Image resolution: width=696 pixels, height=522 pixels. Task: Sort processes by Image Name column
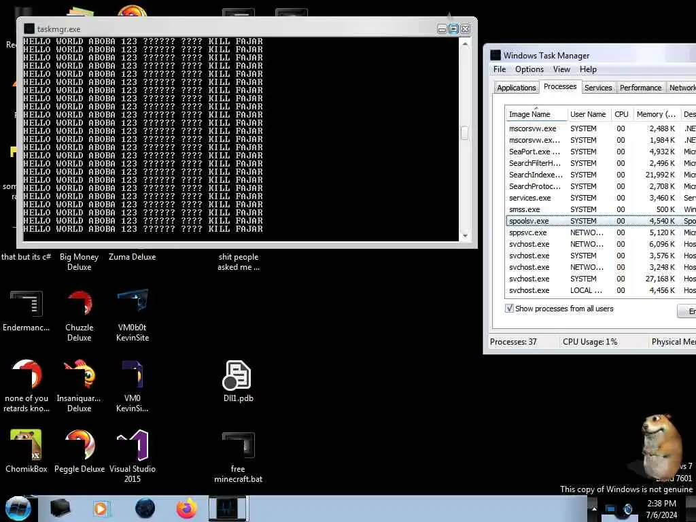536,114
